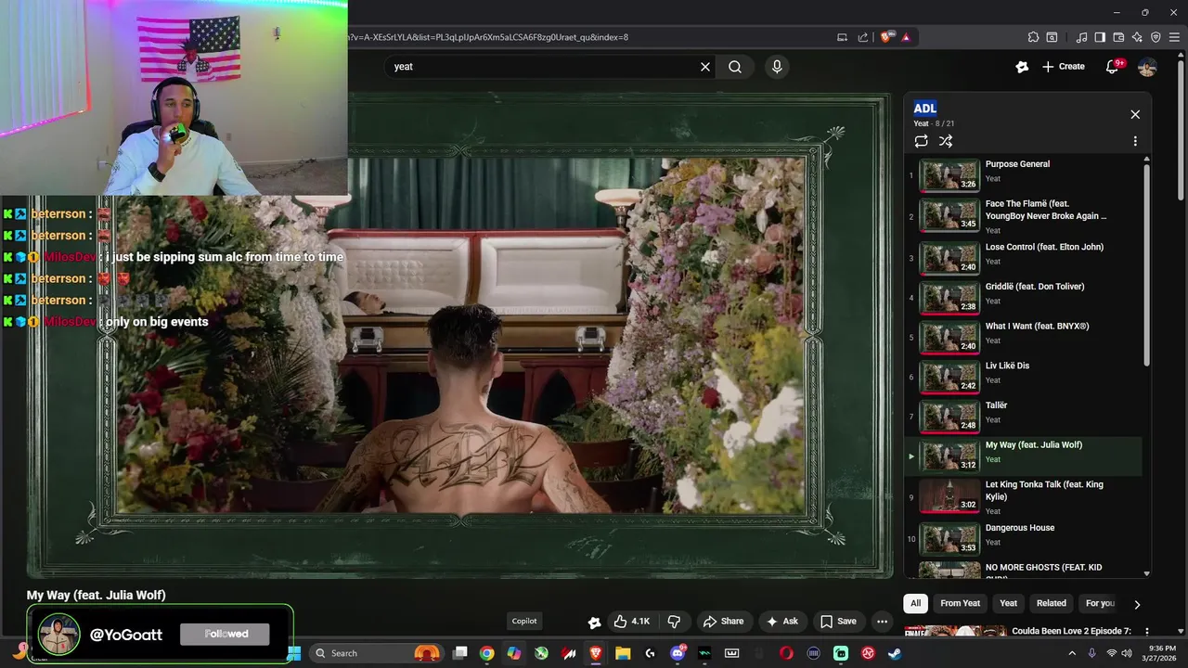Open File Explorer from the taskbar
Image resolution: width=1188 pixels, height=668 pixels.
click(623, 653)
